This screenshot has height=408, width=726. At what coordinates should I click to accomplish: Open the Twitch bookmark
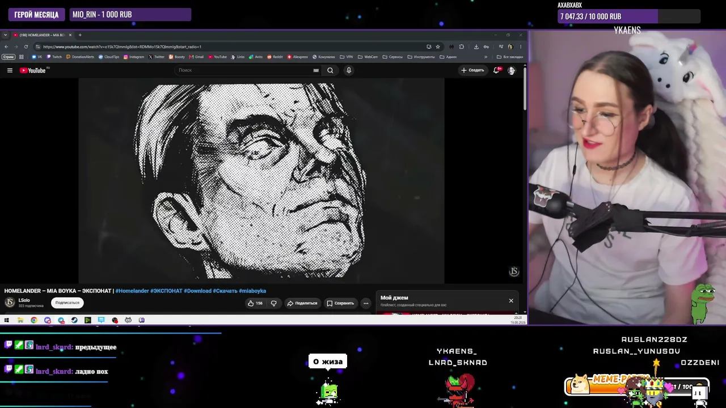pos(54,57)
